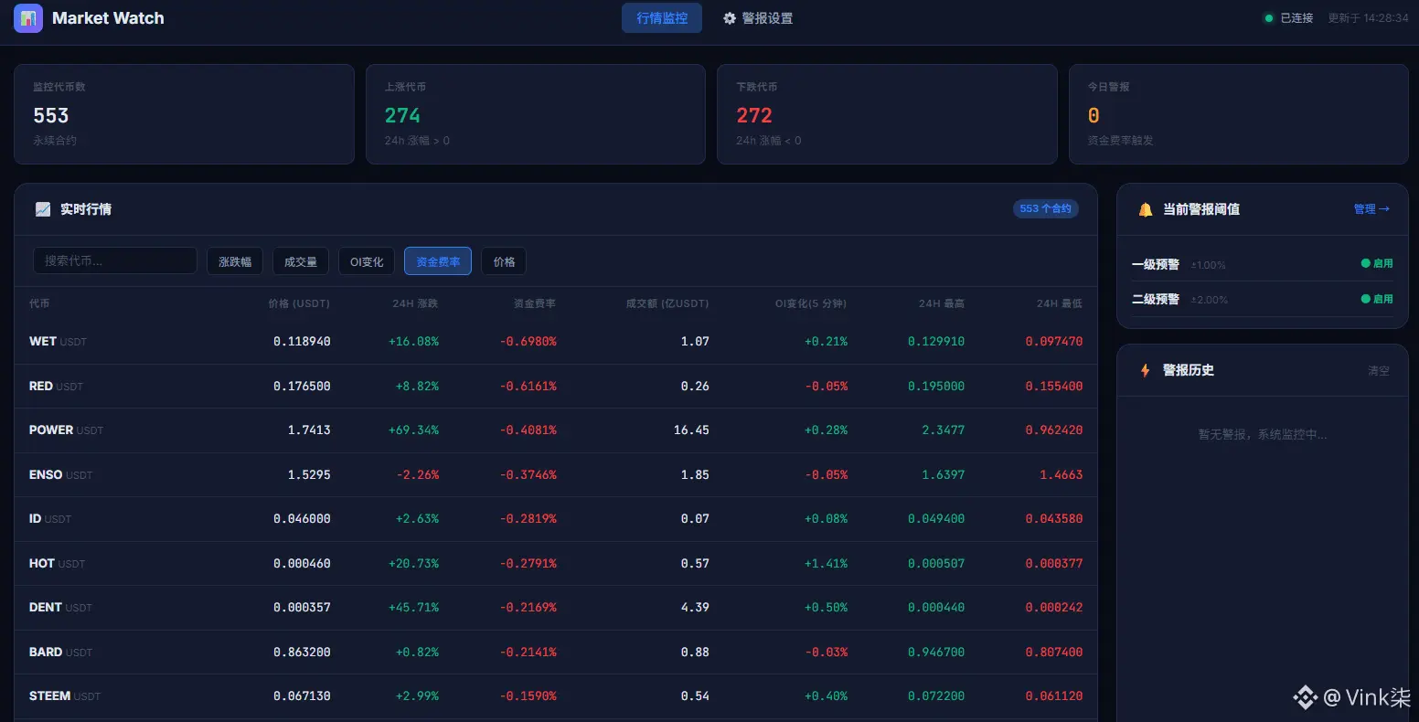This screenshot has width=1419, height=722.
Task: Click POWER turnover value 16.45
Action: [691, 430]
